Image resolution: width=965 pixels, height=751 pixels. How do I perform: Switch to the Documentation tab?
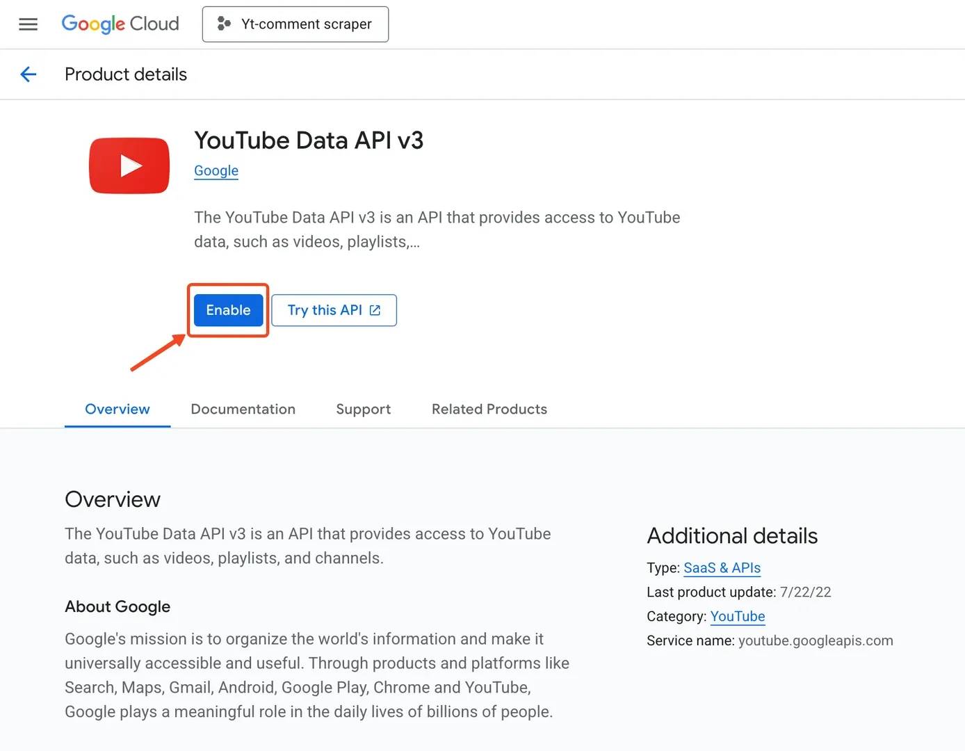point(243,409)
